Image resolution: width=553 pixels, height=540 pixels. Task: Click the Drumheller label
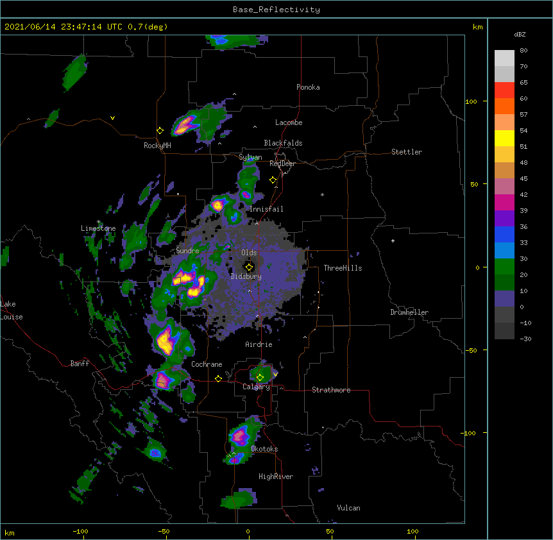pos(409,312)
